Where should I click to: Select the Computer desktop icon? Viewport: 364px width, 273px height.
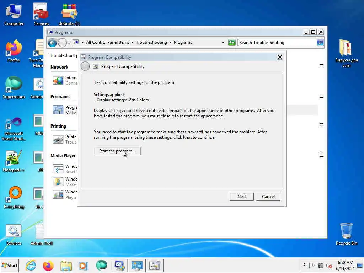(x=14, y=14)
